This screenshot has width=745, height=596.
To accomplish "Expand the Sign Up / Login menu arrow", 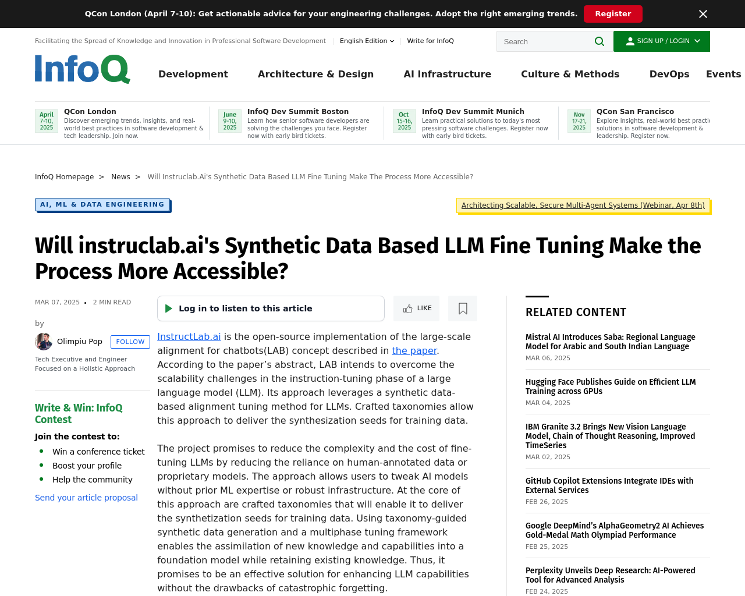I will [x=697, y=41].
